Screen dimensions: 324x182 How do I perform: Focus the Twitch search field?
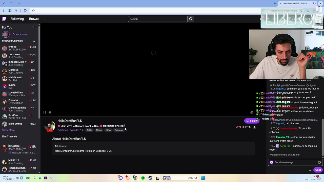(158, 19)
